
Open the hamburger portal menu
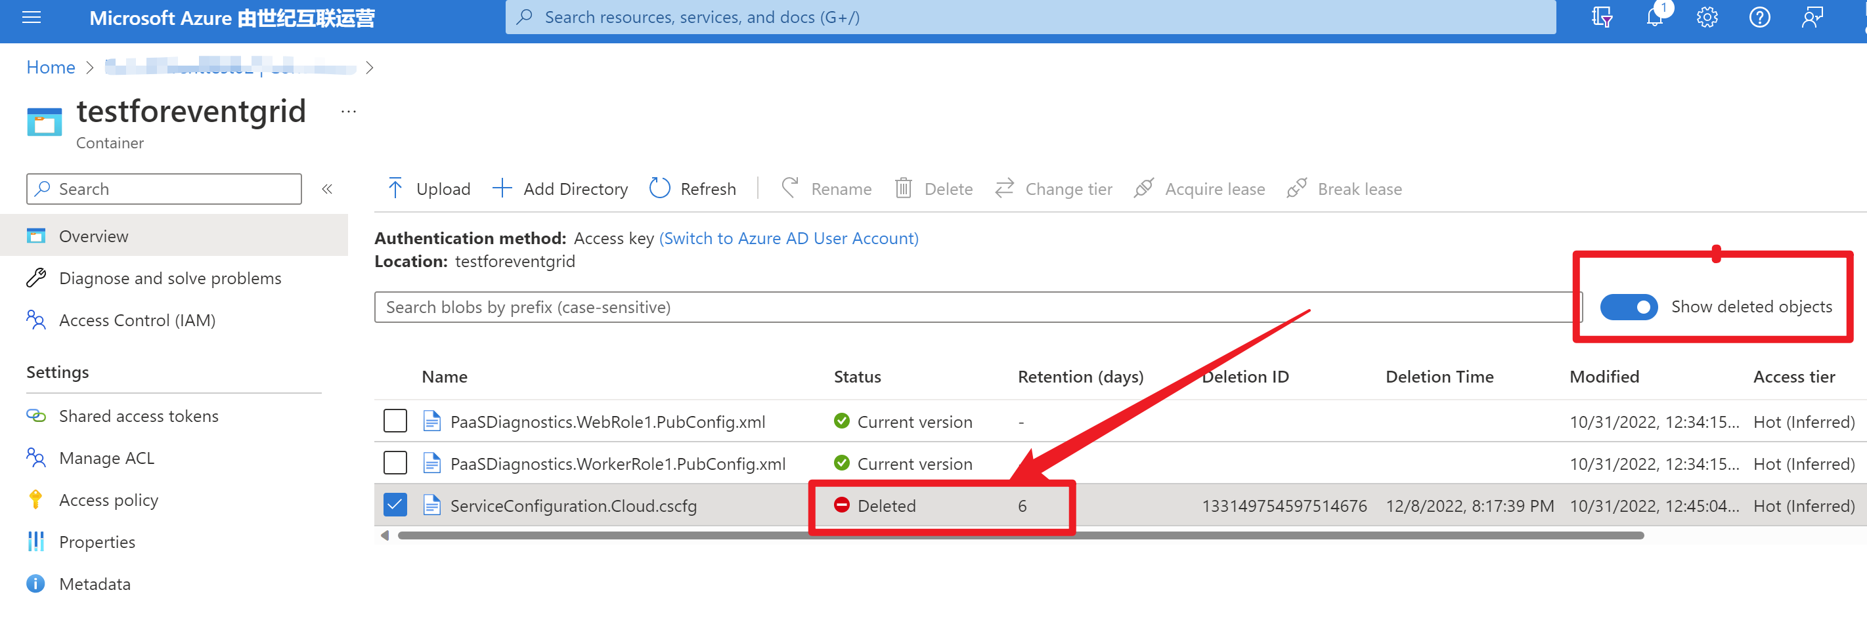[31, 17]
